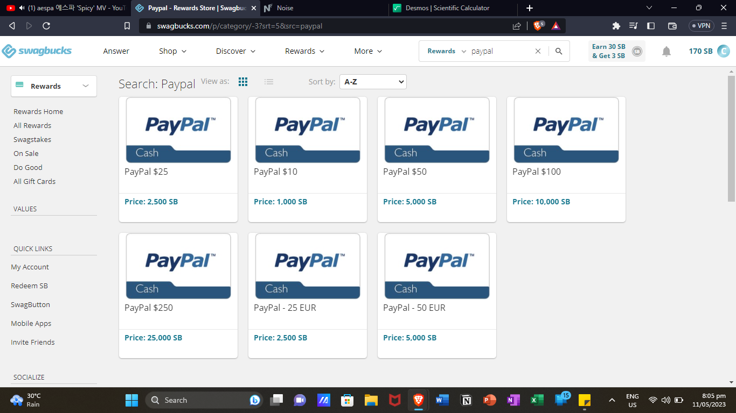The height and width of the screenshot is (413, 736).
Task: Submit search with the magnifier icon
Action: click(x=559, y=51)
